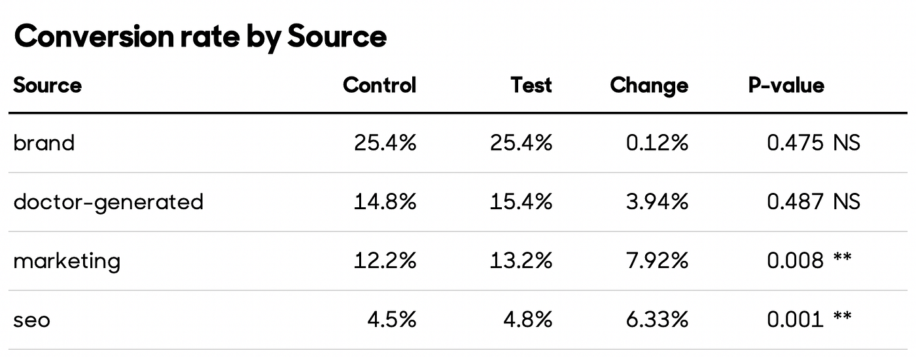Click the P-value column header
The image size is (916, 357).
point(786,85)
